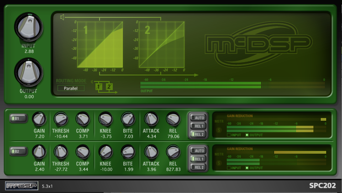Click the B1 GAIN knob

pos(39,119)
